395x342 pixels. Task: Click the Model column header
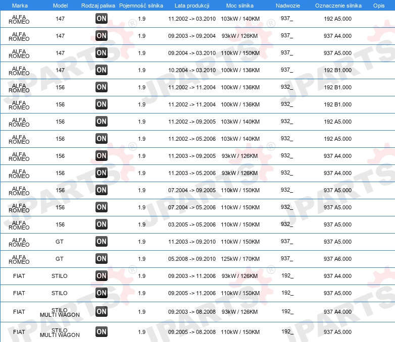coord(60,6)
